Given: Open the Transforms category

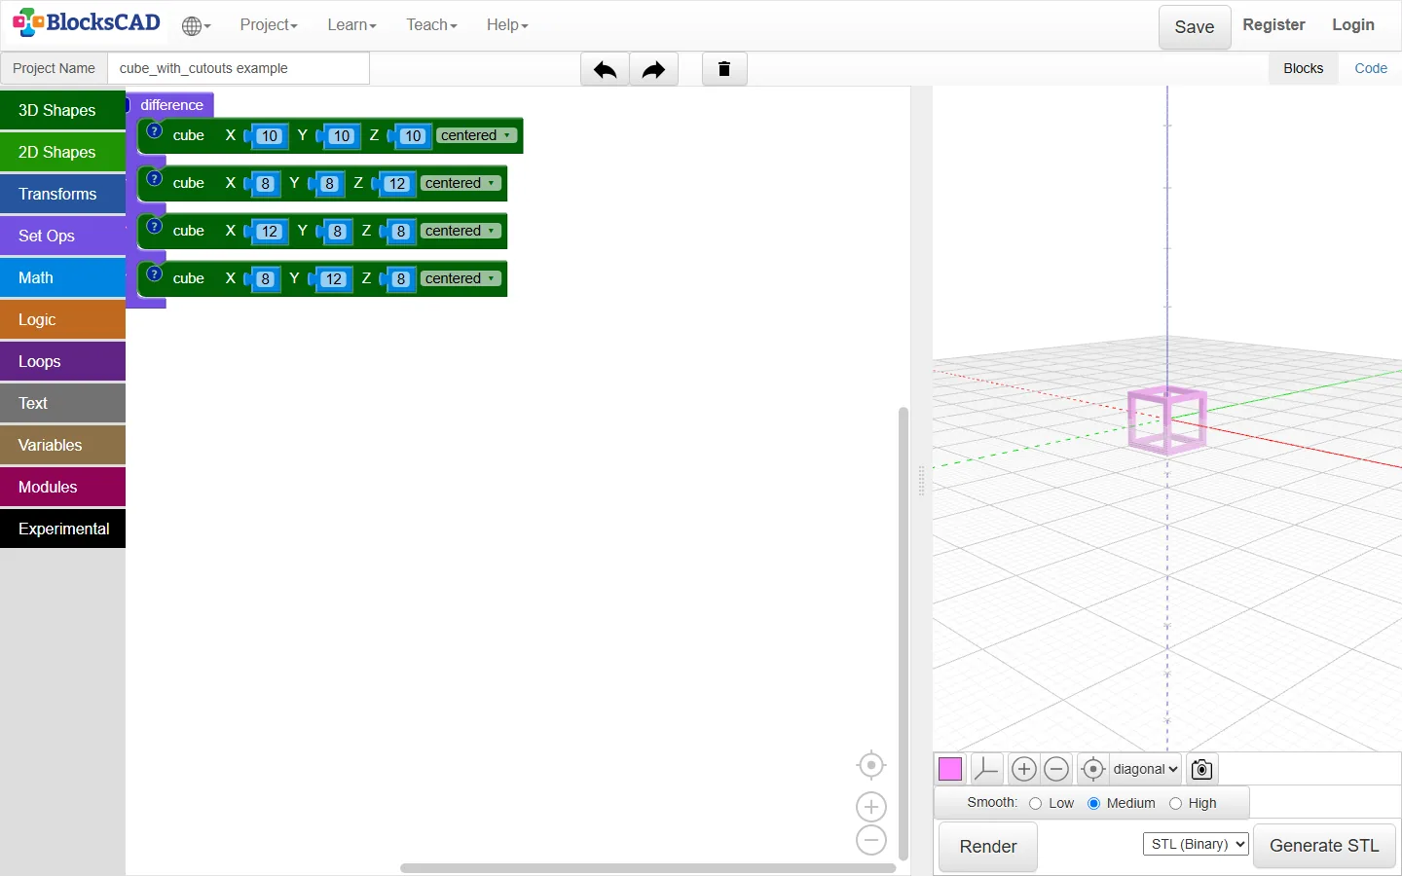Looking at the screenshot, I should (63, 194).
